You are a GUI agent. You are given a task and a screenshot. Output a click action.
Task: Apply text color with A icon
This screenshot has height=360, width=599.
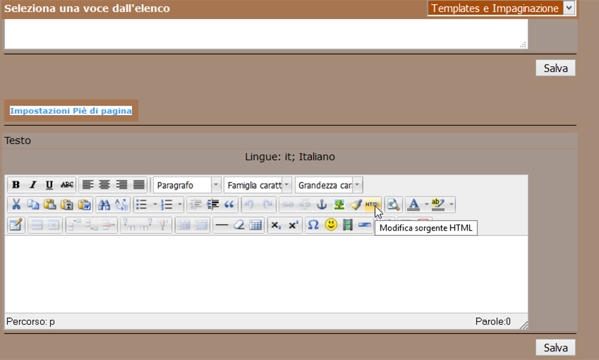[414, 204]
